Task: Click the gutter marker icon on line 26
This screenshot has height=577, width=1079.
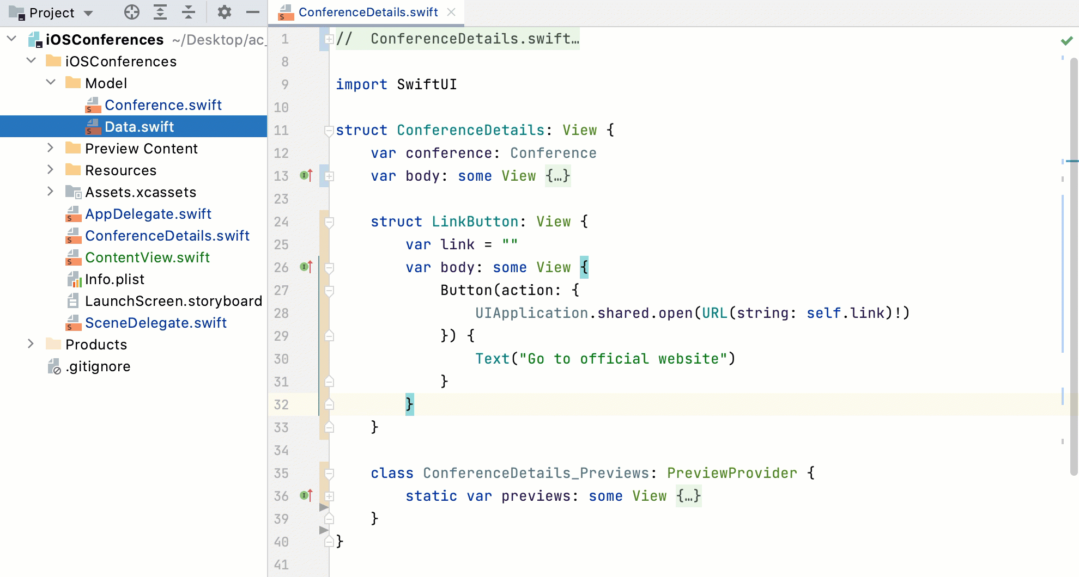Action: (306, 267)
